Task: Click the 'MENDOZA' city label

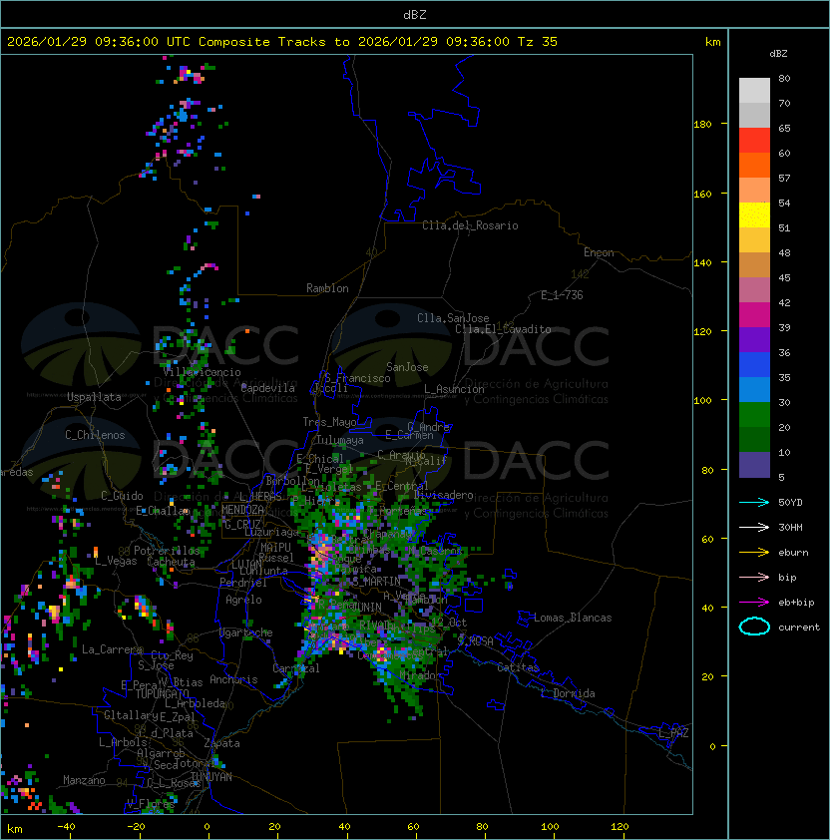Action: click(x=242, y=510)
